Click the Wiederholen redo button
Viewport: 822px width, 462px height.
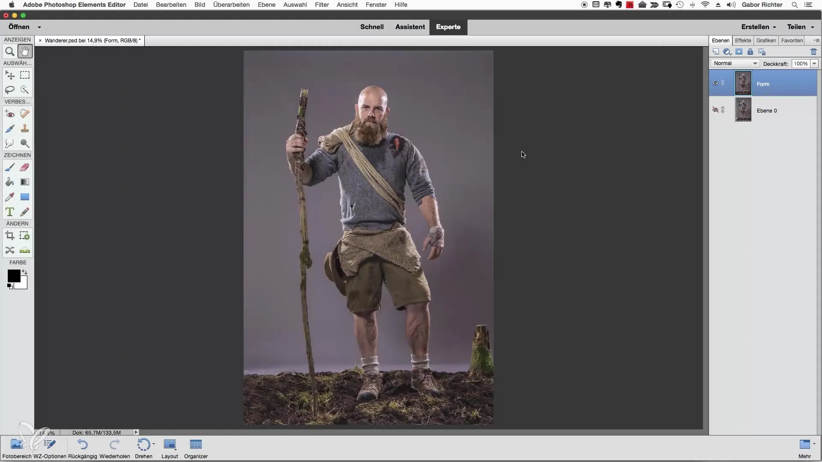coord(115,448)
